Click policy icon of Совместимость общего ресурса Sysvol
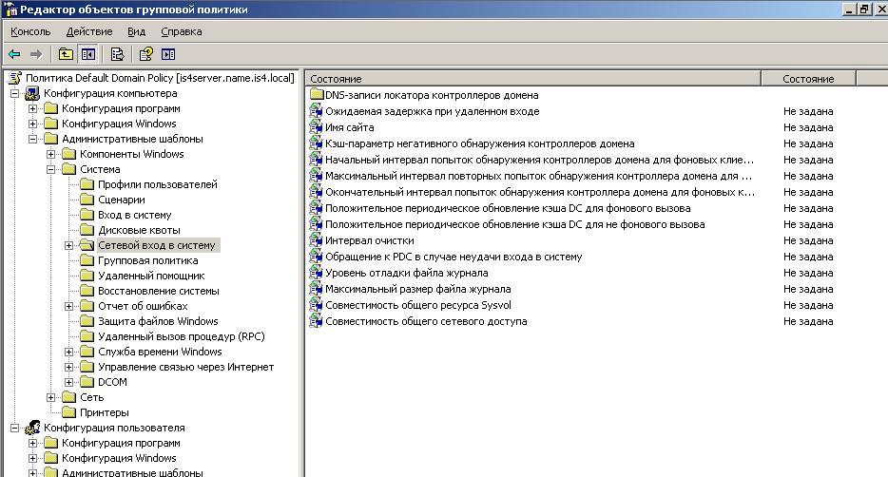888x477 pixels. tap(316, 305)
